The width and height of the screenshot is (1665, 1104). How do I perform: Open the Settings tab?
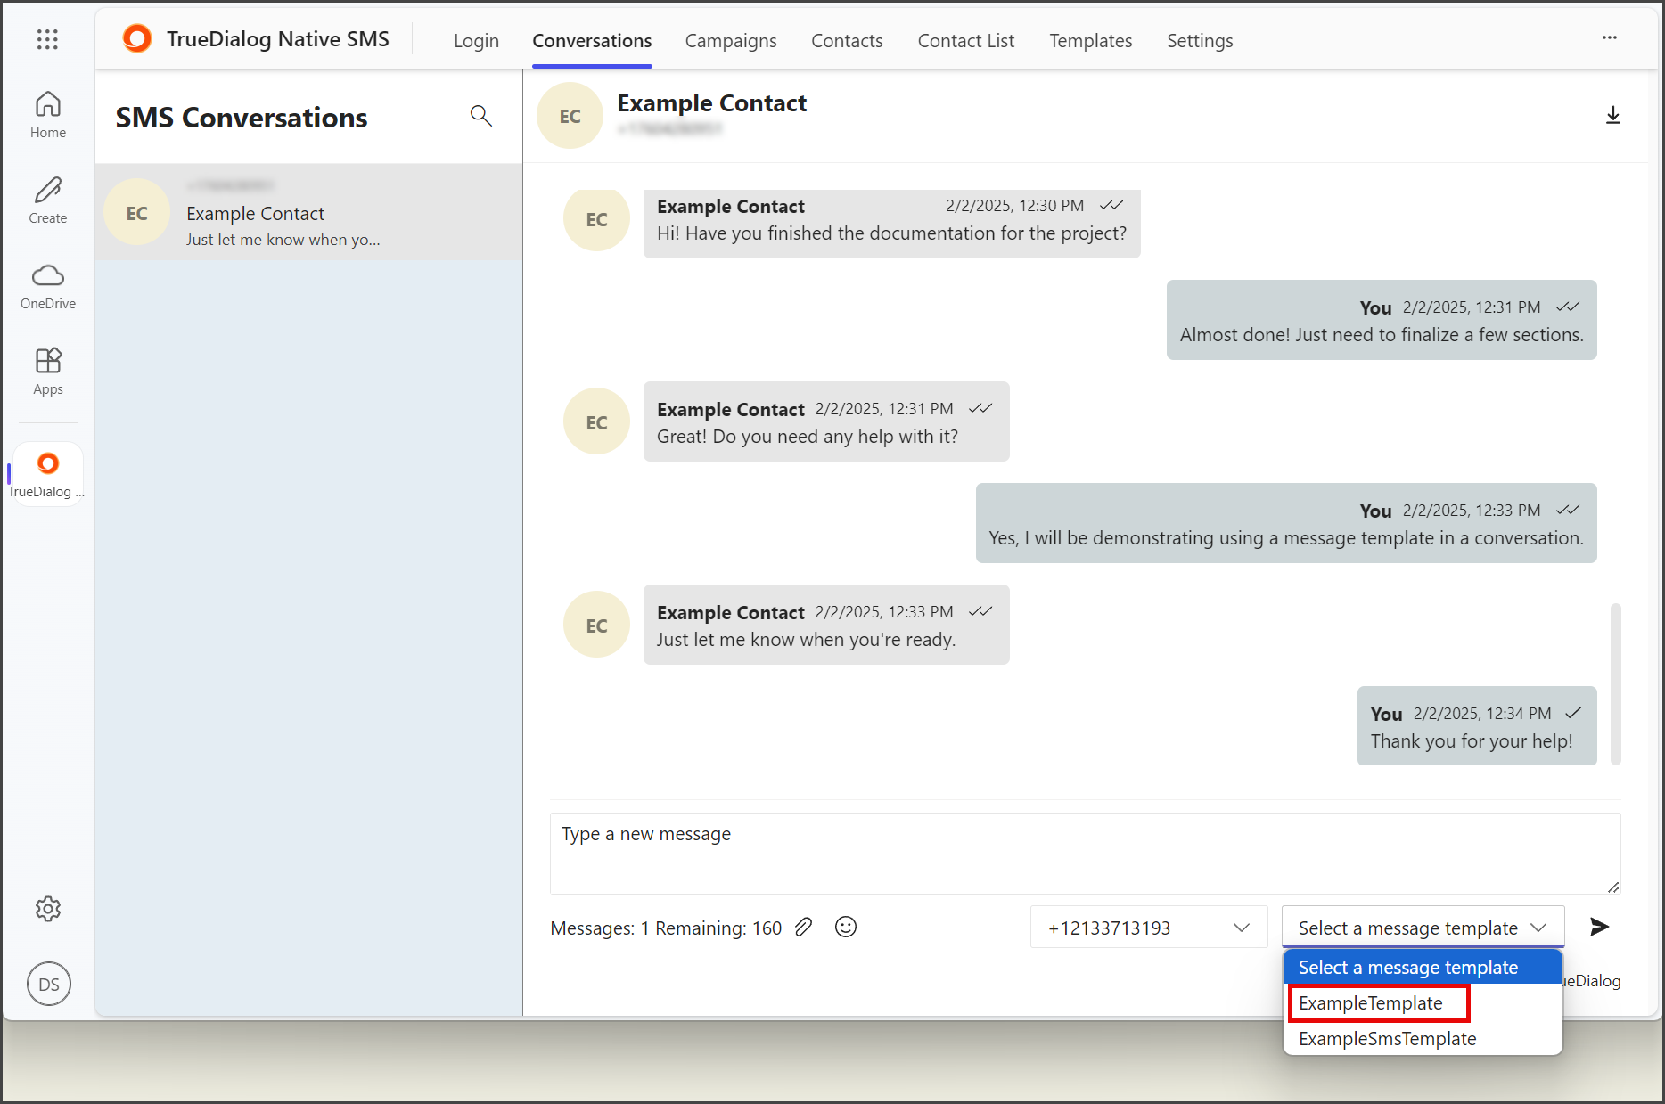(x=1200, y=41)
